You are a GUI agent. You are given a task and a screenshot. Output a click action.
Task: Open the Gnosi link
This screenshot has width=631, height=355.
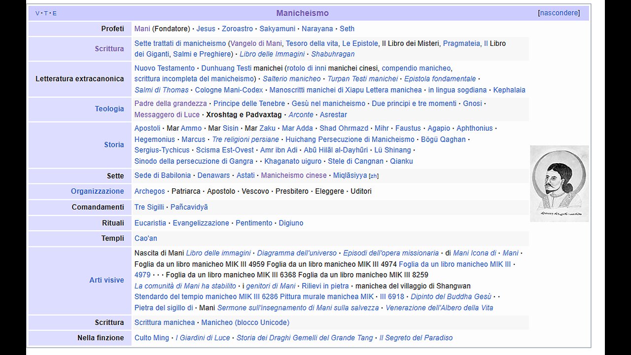pos(472,104)
